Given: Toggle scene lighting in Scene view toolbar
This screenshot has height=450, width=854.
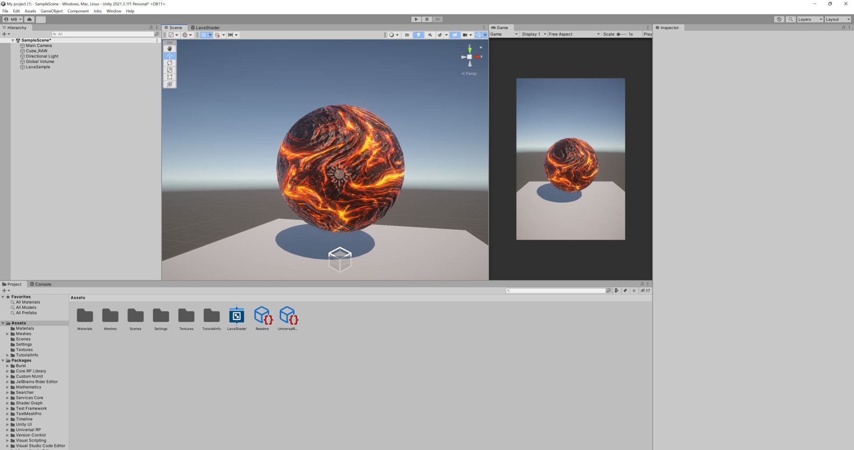Looking at the screenshot, I should click(418, 35).
